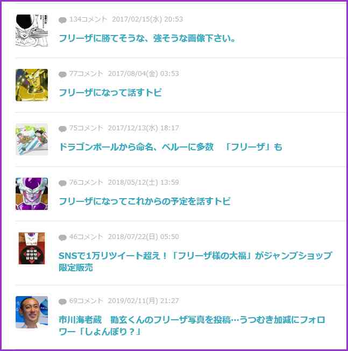The height and width of the screenshot is (351, 348).
Task: Open the 市川海老蔵 勸玄くんのフリーザ写真 article
Action: [192, 326]
